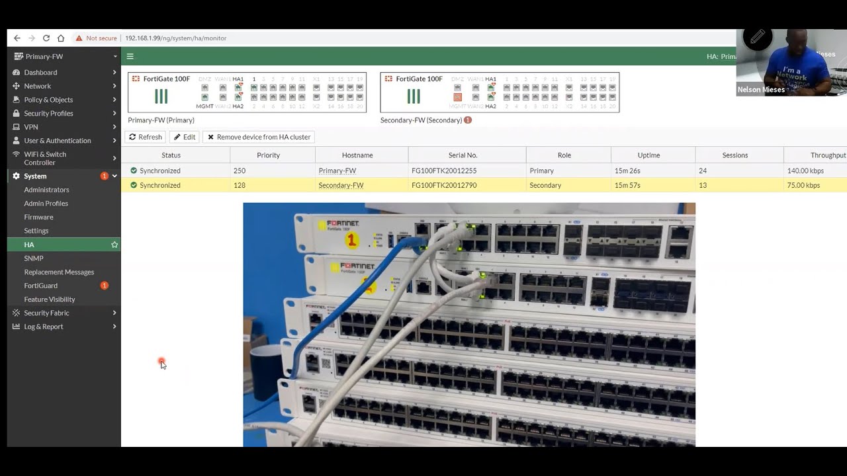Screen dimensions: 847x476
Task: Toggle the HA favorite star
Action: 114,245
